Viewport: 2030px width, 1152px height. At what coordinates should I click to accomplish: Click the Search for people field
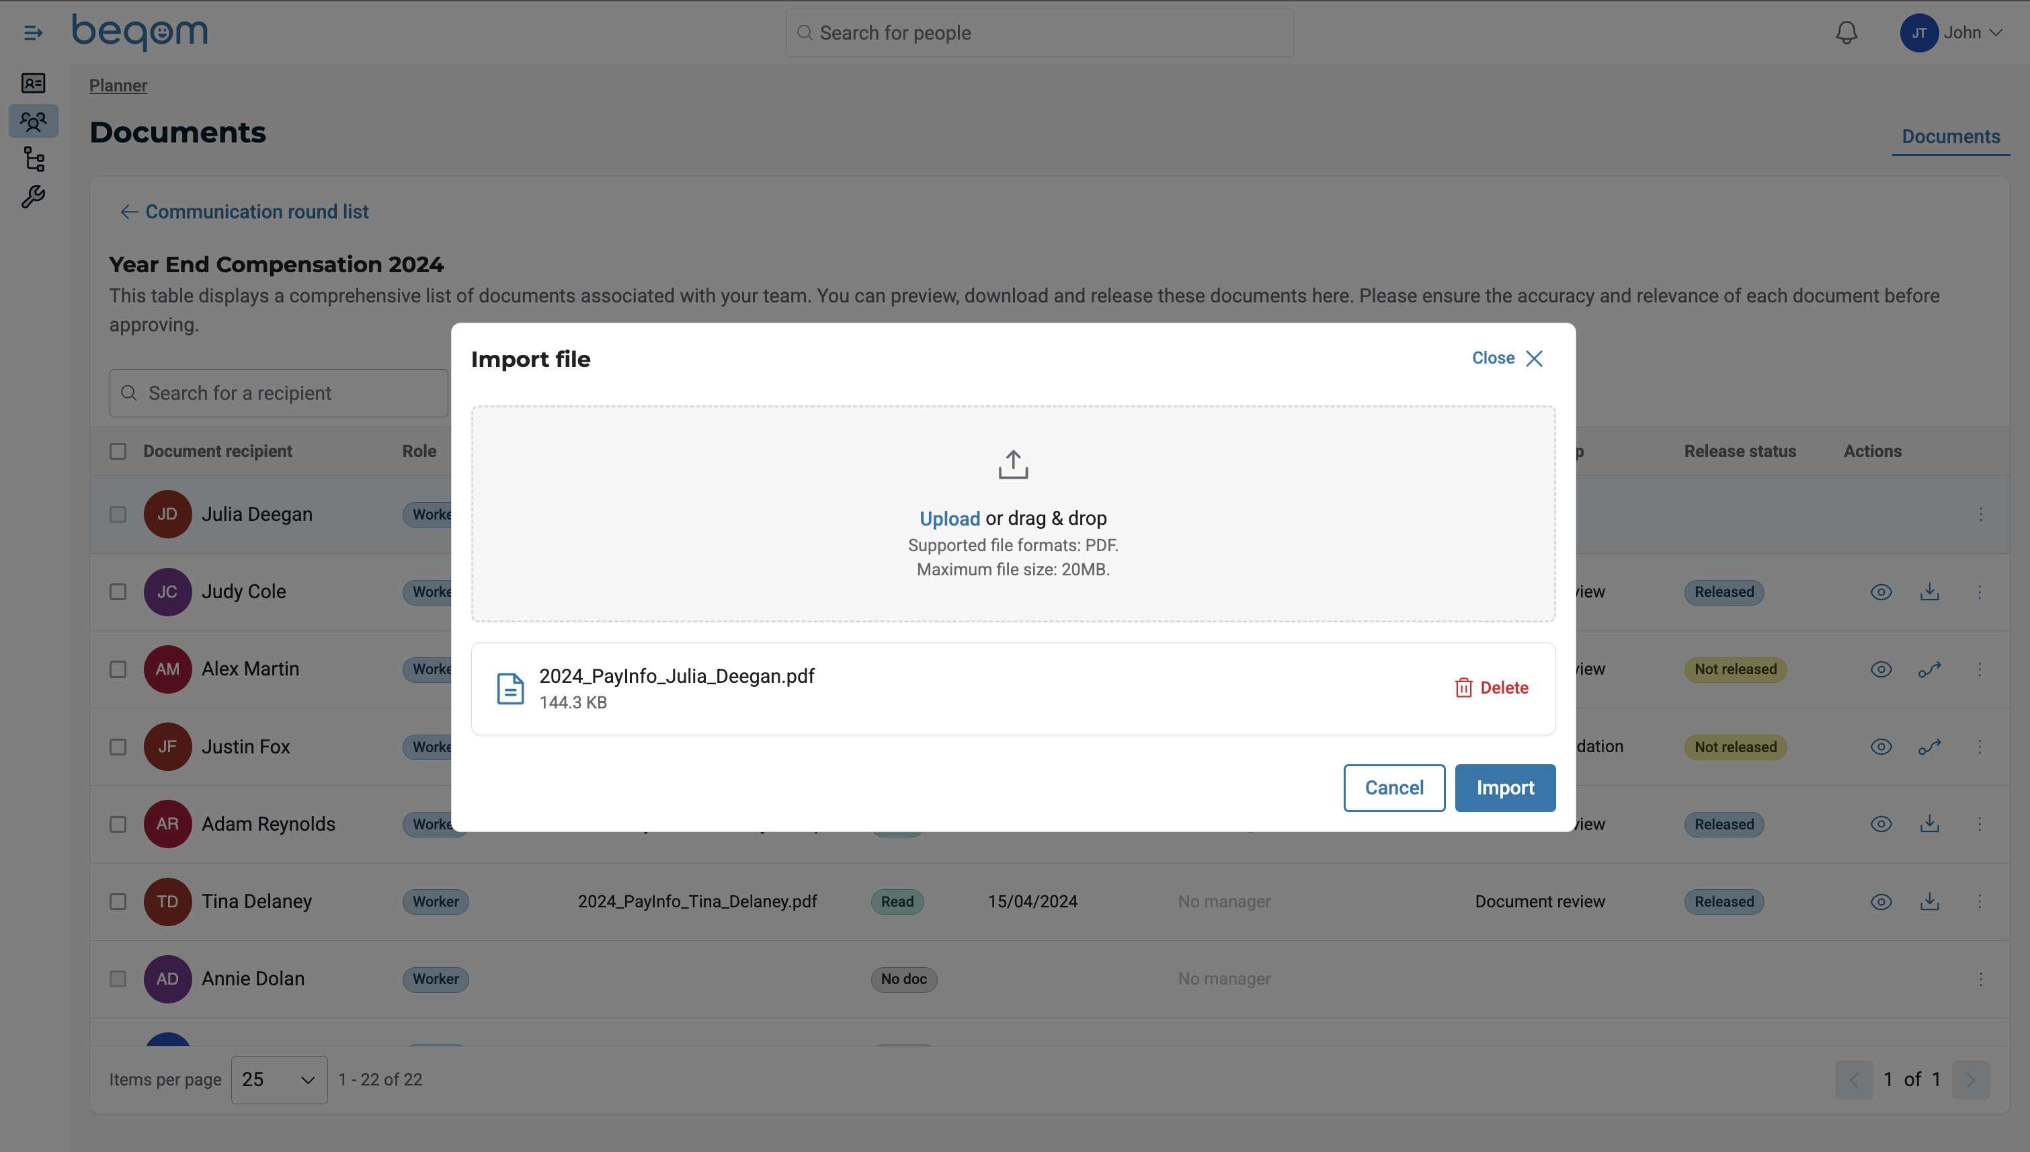click(1039, 33)
